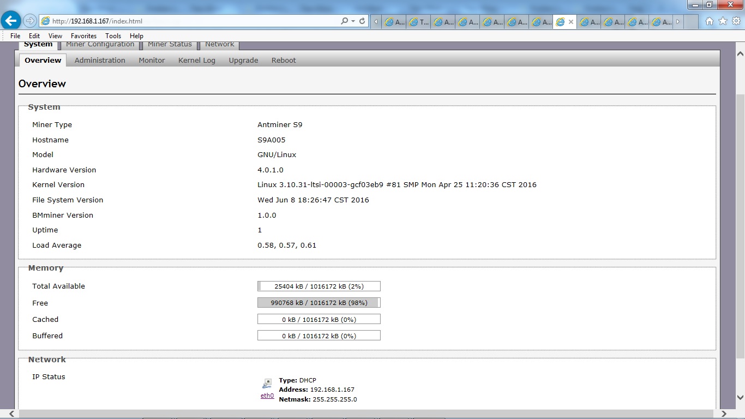Screen dimensions: 745x419
Task: Click the model value 'GNU/Linux'
Action: pyautogui.click(x=277, y=155)
